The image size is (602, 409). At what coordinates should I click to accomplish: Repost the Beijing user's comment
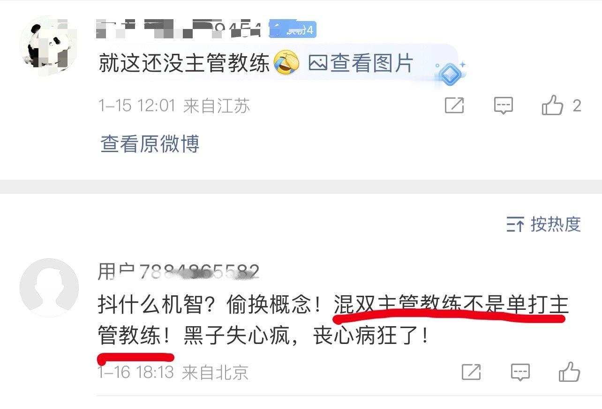point(471,372)
